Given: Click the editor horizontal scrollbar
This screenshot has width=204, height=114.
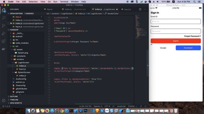Looking at the screenshot, I should coord(103,104).
